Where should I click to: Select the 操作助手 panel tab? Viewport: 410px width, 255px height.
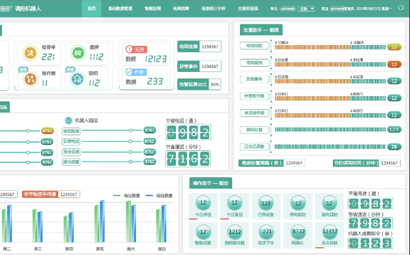pos(211,183)
